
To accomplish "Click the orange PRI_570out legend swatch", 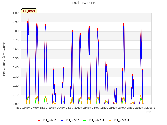I will point(110,120).
